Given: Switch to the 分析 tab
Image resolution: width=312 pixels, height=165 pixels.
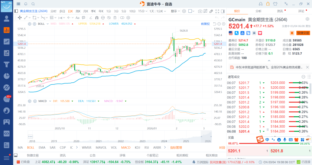Looking at the screenshot, I should click(x=258, y=11).
